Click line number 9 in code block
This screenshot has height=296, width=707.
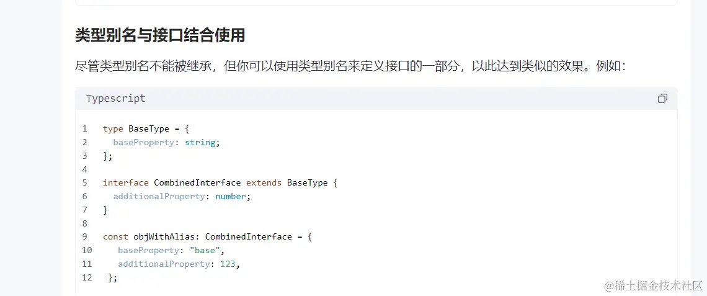[85, 236]
